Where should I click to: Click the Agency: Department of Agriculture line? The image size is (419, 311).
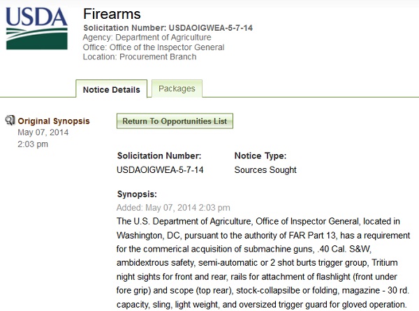pyautogui.click(x=148, y=37)
